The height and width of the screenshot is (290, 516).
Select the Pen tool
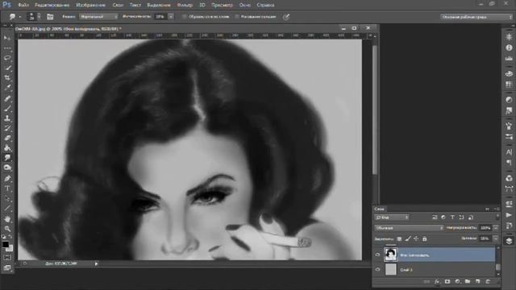coord(7,179)
